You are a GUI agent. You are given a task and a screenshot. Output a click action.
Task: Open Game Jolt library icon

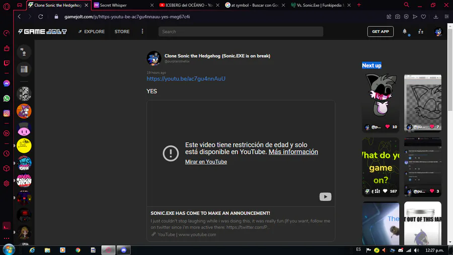[x=24, y=69]
